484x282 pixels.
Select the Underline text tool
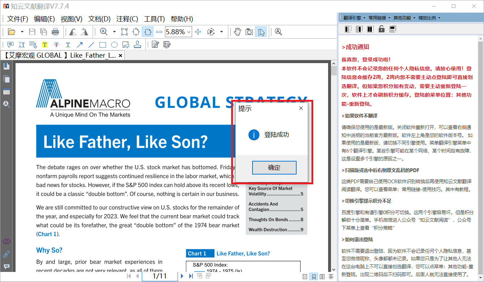[x=68, y=45]
